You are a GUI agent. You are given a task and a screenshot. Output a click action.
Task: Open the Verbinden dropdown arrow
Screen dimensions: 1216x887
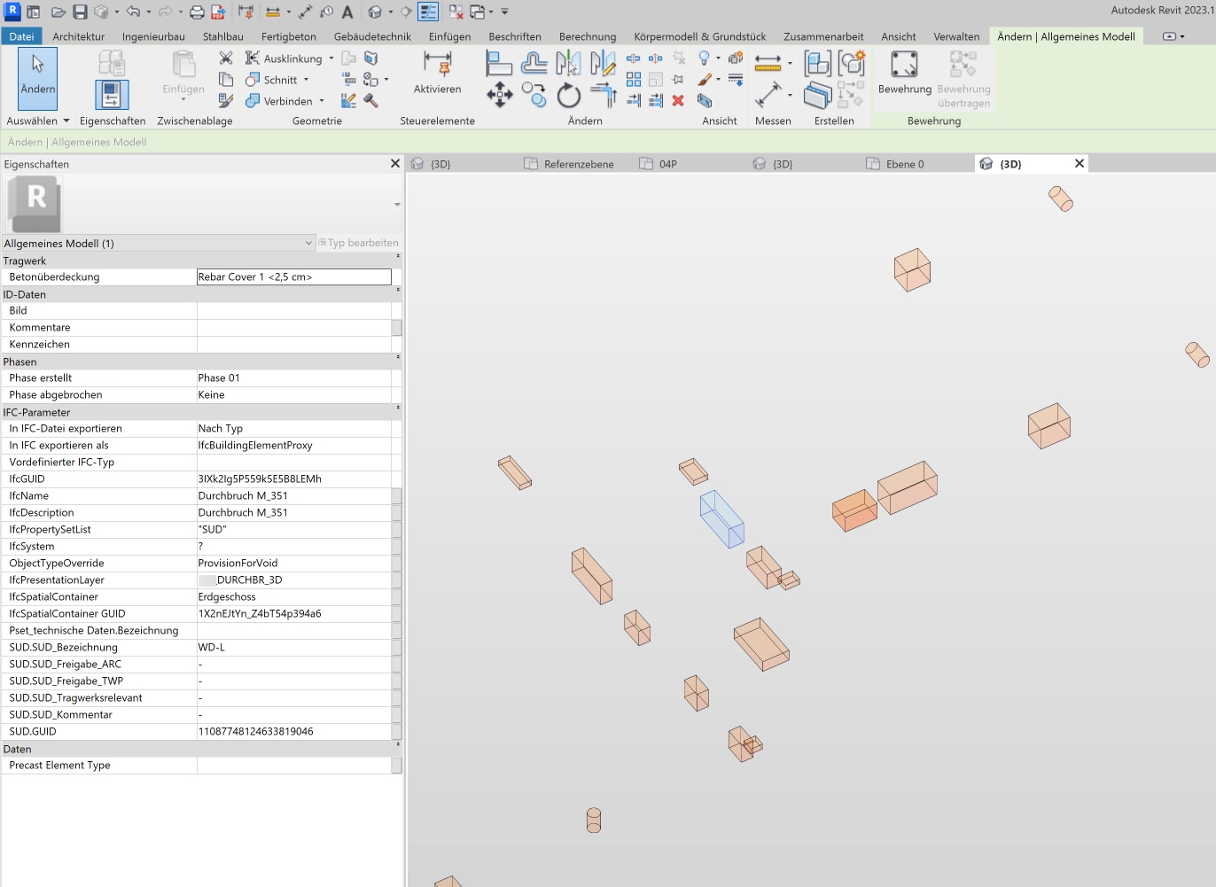[322, 101]
